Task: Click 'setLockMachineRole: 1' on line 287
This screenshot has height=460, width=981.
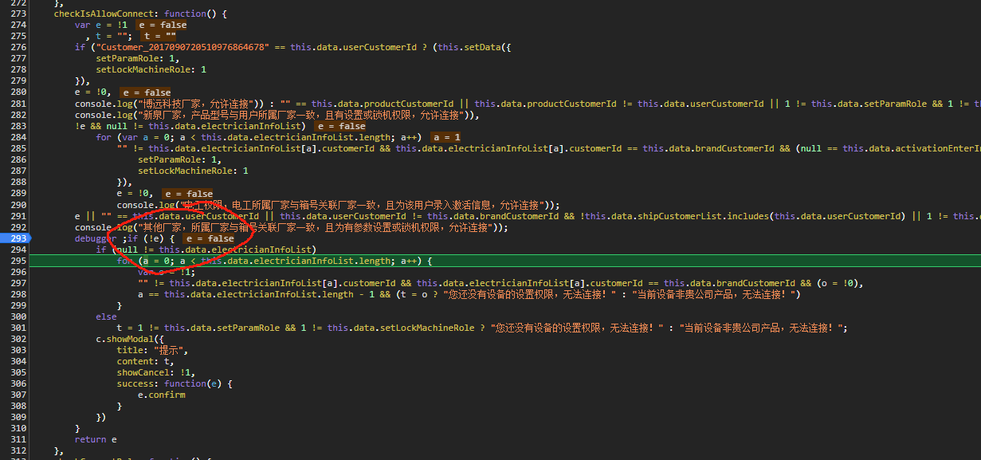Action: click(x=193, y=171)
